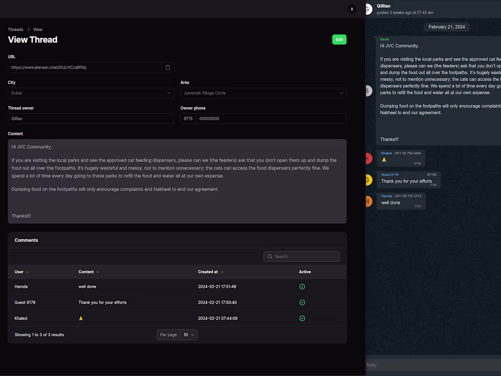Sort comments by User column
This screenshot has height=376, width=501.
coord(21,272)
